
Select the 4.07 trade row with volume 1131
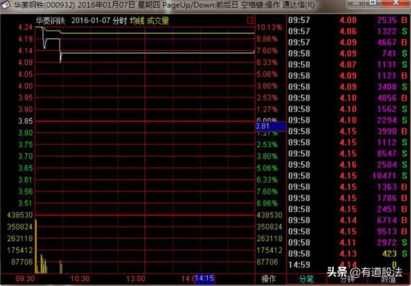coord(348,64)
